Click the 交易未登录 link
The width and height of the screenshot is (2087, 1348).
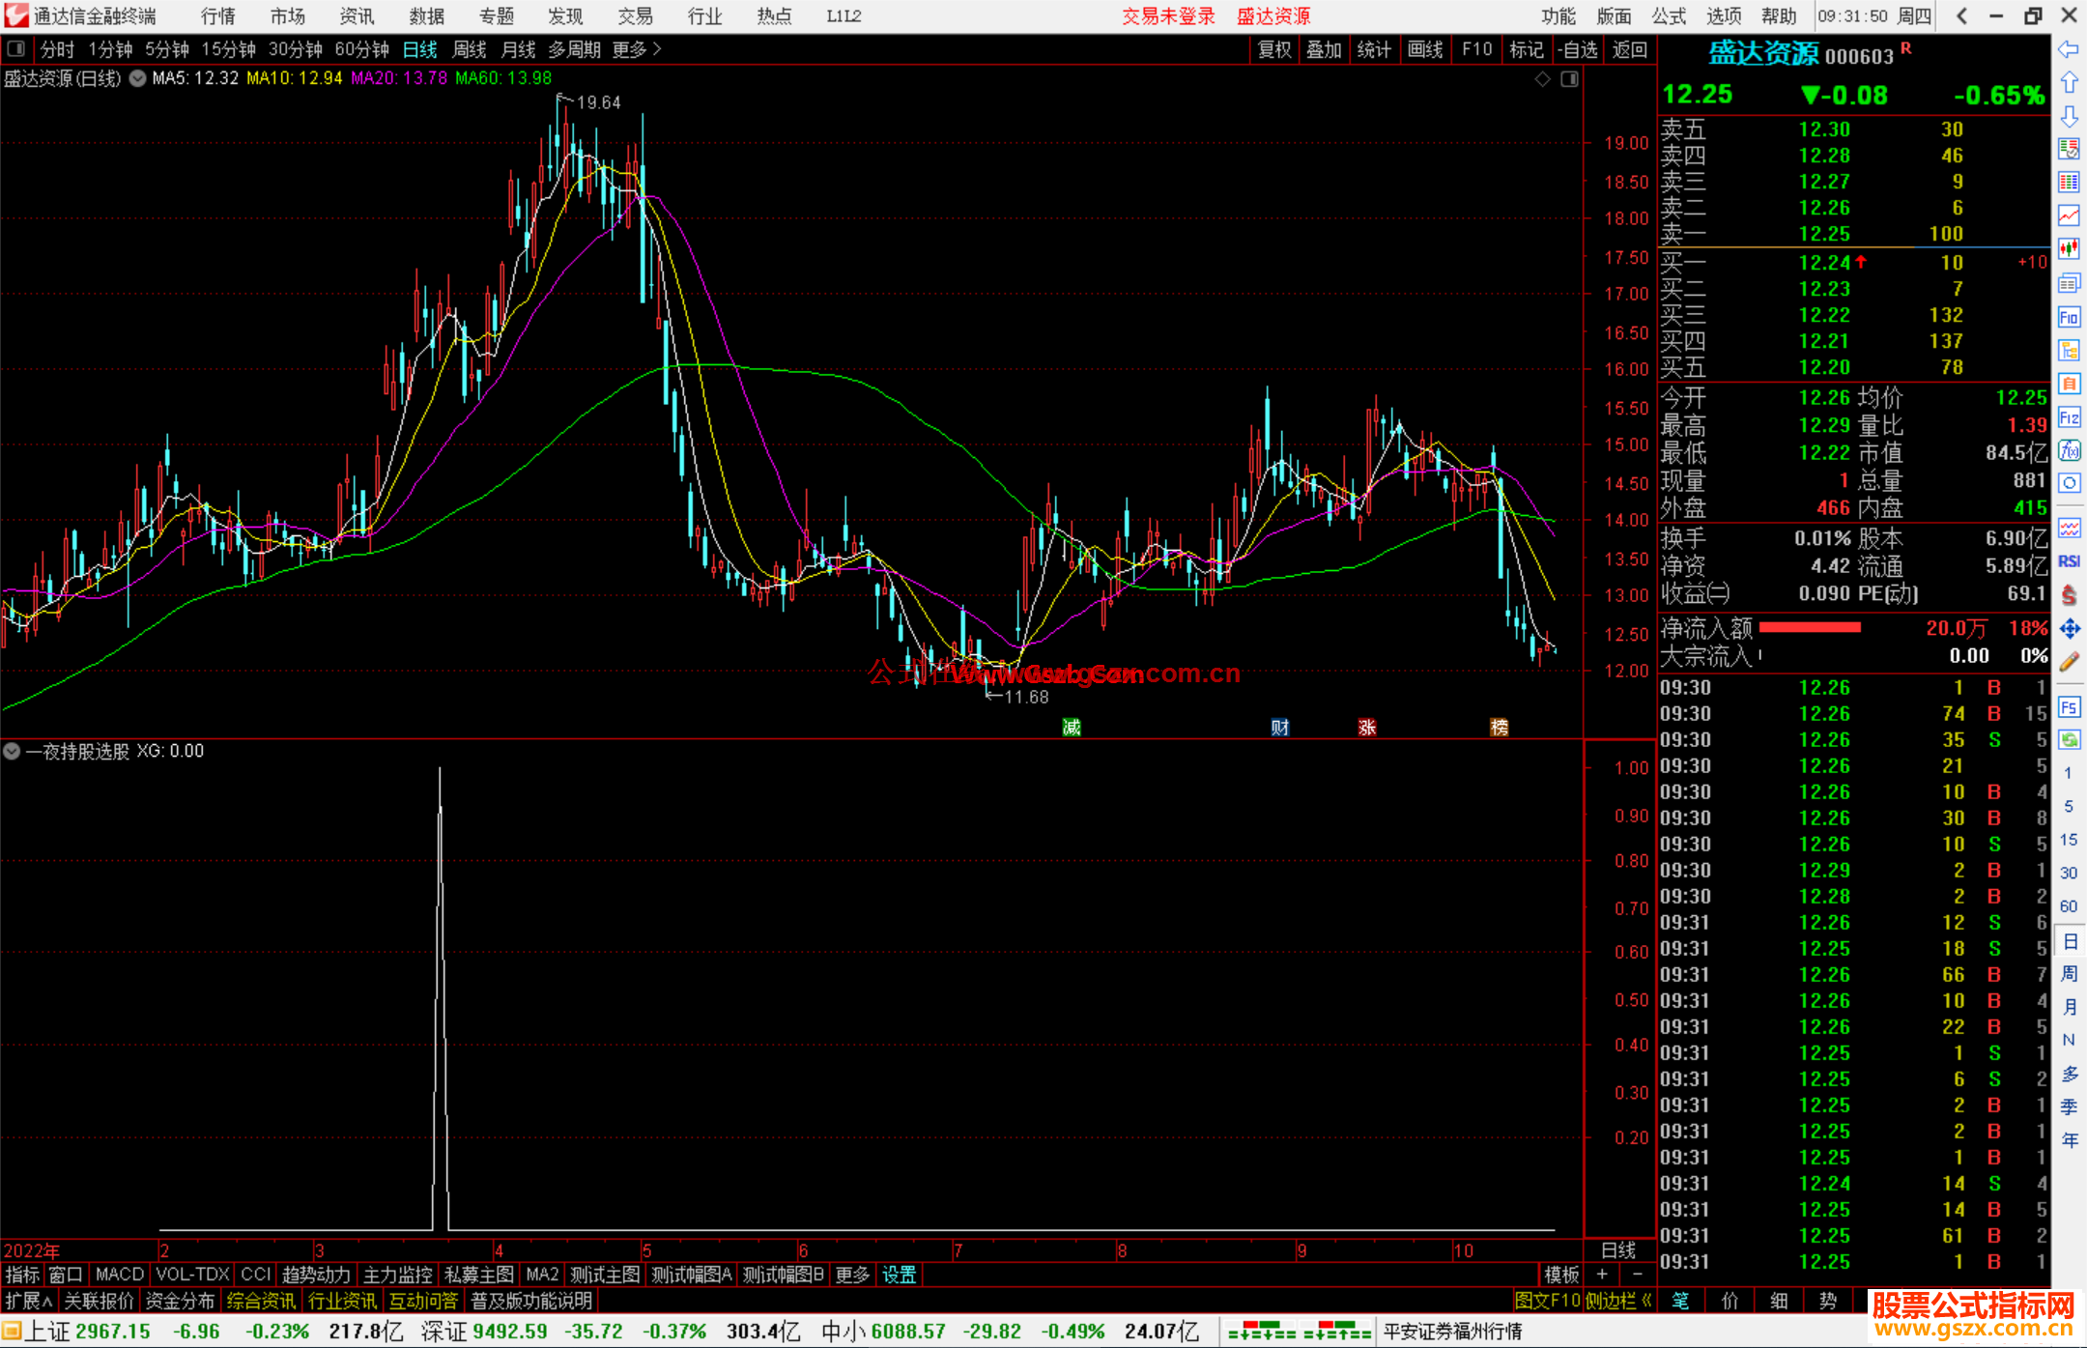(x=1168, y=15)
